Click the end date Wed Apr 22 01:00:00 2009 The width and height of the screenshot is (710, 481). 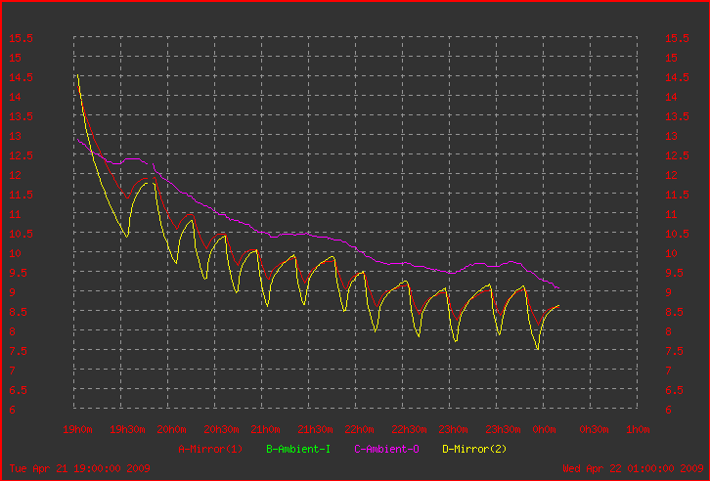coord(633,468)
